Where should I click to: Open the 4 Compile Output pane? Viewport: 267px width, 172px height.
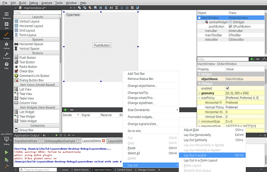pos(123,170)
